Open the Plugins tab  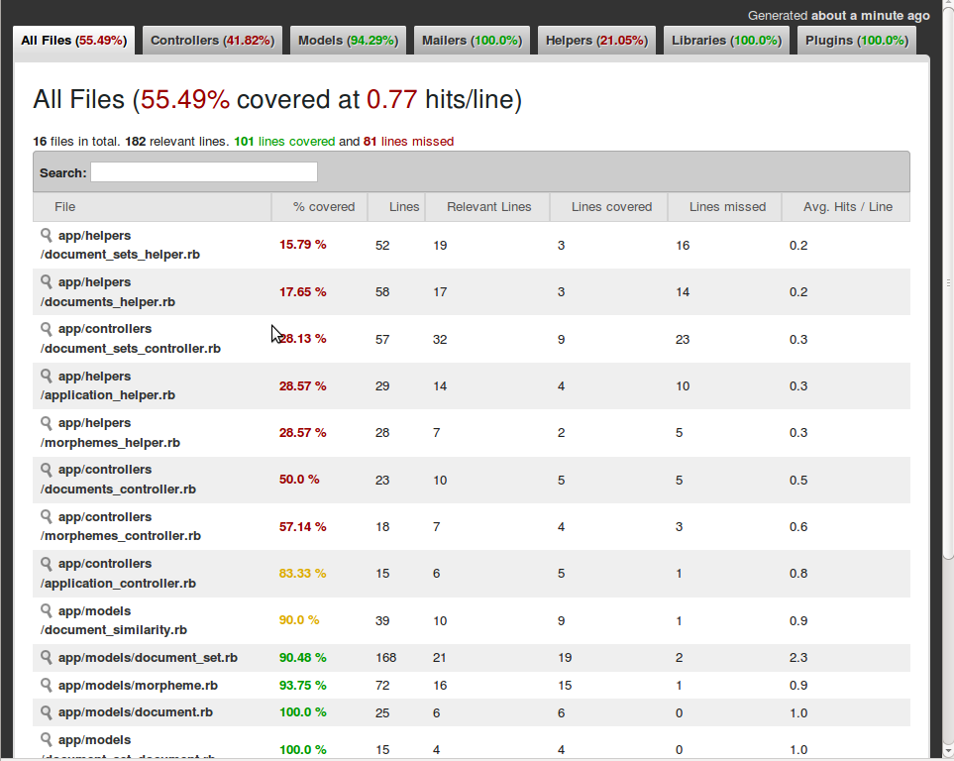click(856, 41)
